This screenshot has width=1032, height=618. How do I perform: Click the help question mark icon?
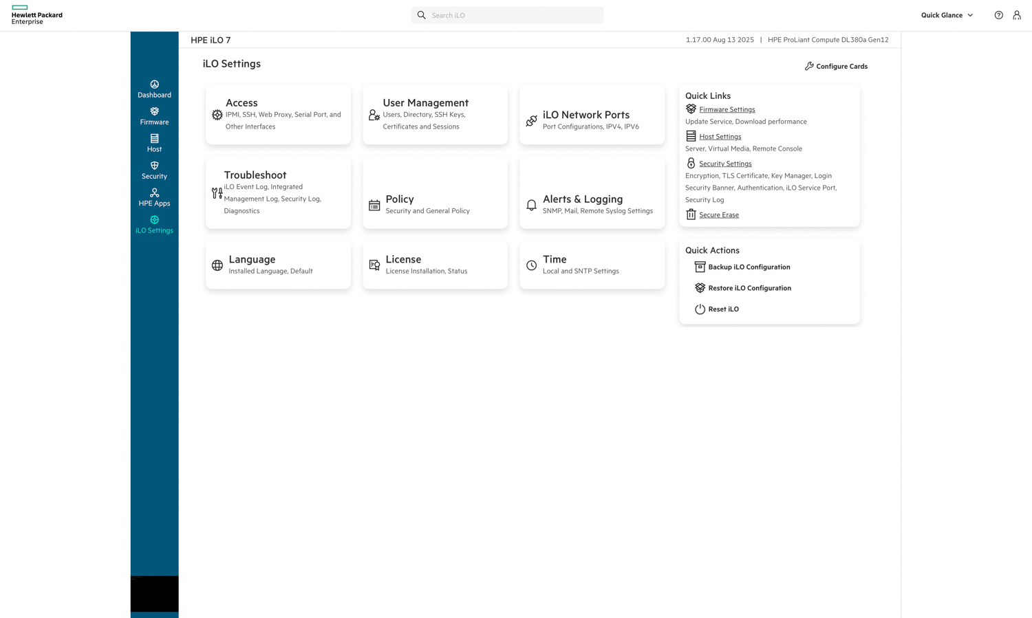click(x=998, y=15)
